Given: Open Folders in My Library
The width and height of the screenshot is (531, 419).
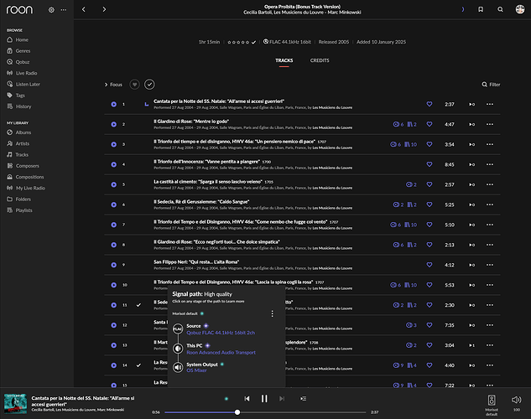Looking at the screenshot, I should click(19, 199).
